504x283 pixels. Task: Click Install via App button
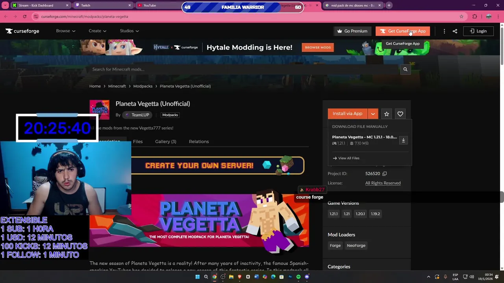point(347,114)
